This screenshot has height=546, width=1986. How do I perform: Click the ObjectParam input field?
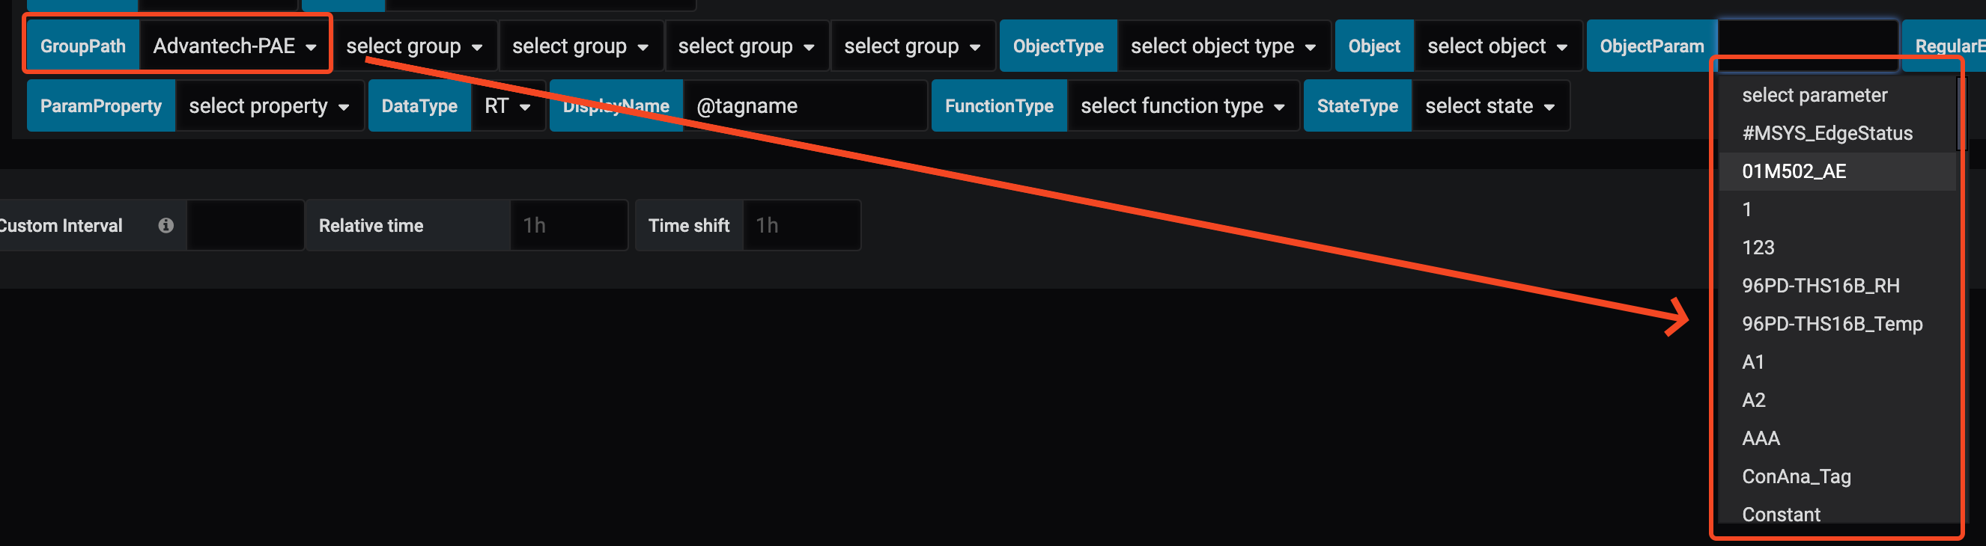point(1806,38)
